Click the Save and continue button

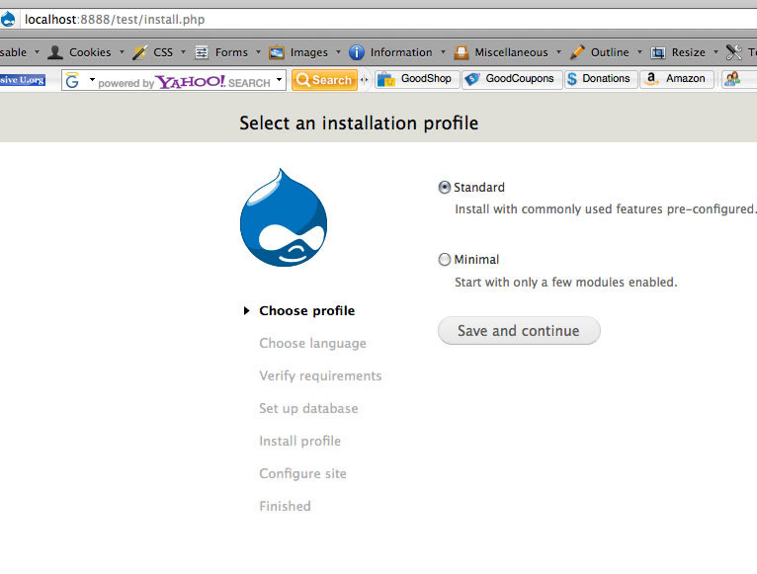coord(519,331)
